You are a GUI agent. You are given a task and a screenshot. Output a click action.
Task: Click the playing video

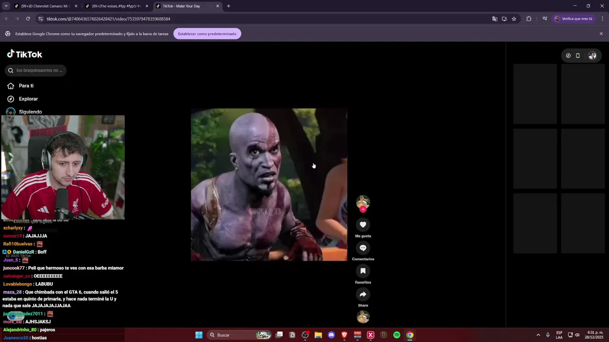tap(269, 184)
